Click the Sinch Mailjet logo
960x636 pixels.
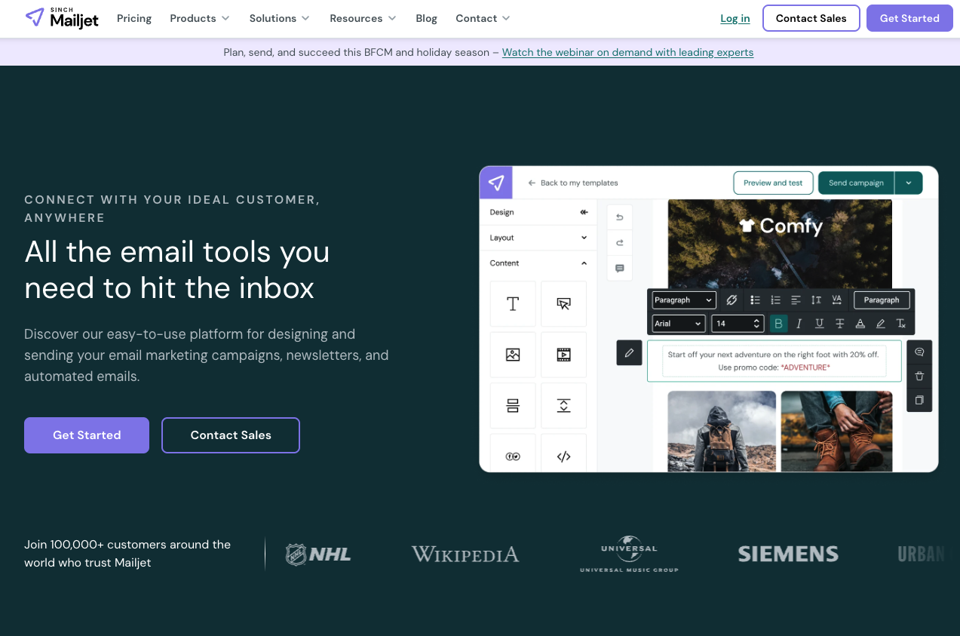coord(62,18)
